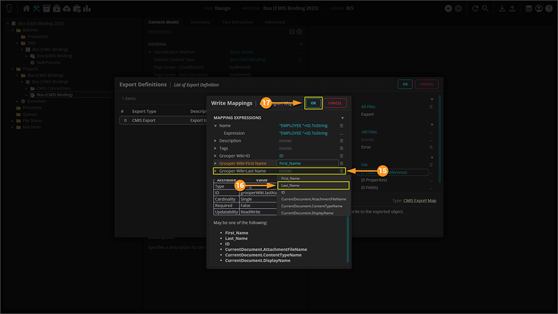
Task: Click the refresh icon in header
Action: (475, 8)
